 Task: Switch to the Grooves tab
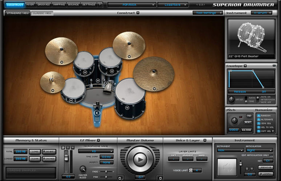pos(44,5)
